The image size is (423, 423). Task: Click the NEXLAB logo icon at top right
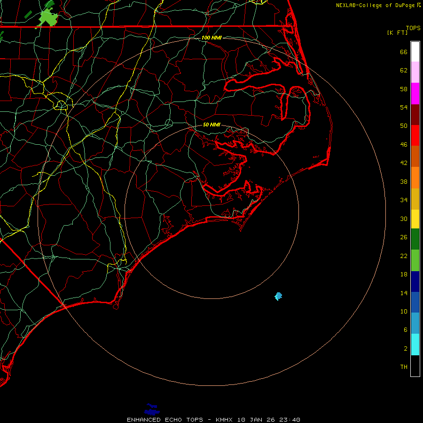tap(419, 5)
